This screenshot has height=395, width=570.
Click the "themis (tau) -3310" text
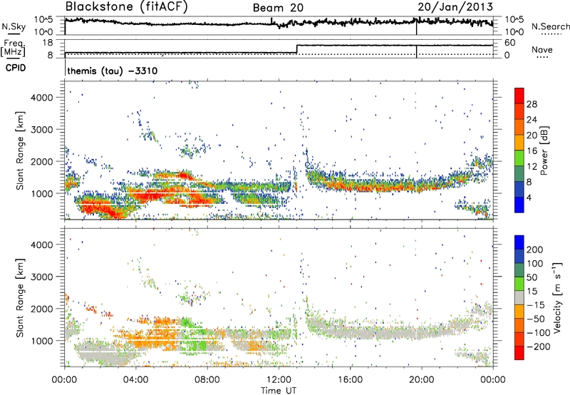(113, 71)
